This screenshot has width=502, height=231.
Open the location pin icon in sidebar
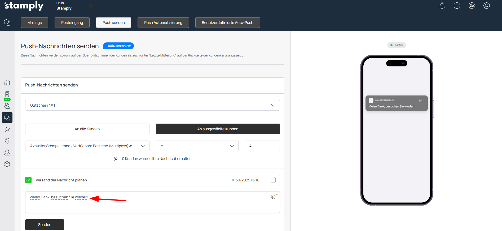pyautogui.click(x=7, y=141)
